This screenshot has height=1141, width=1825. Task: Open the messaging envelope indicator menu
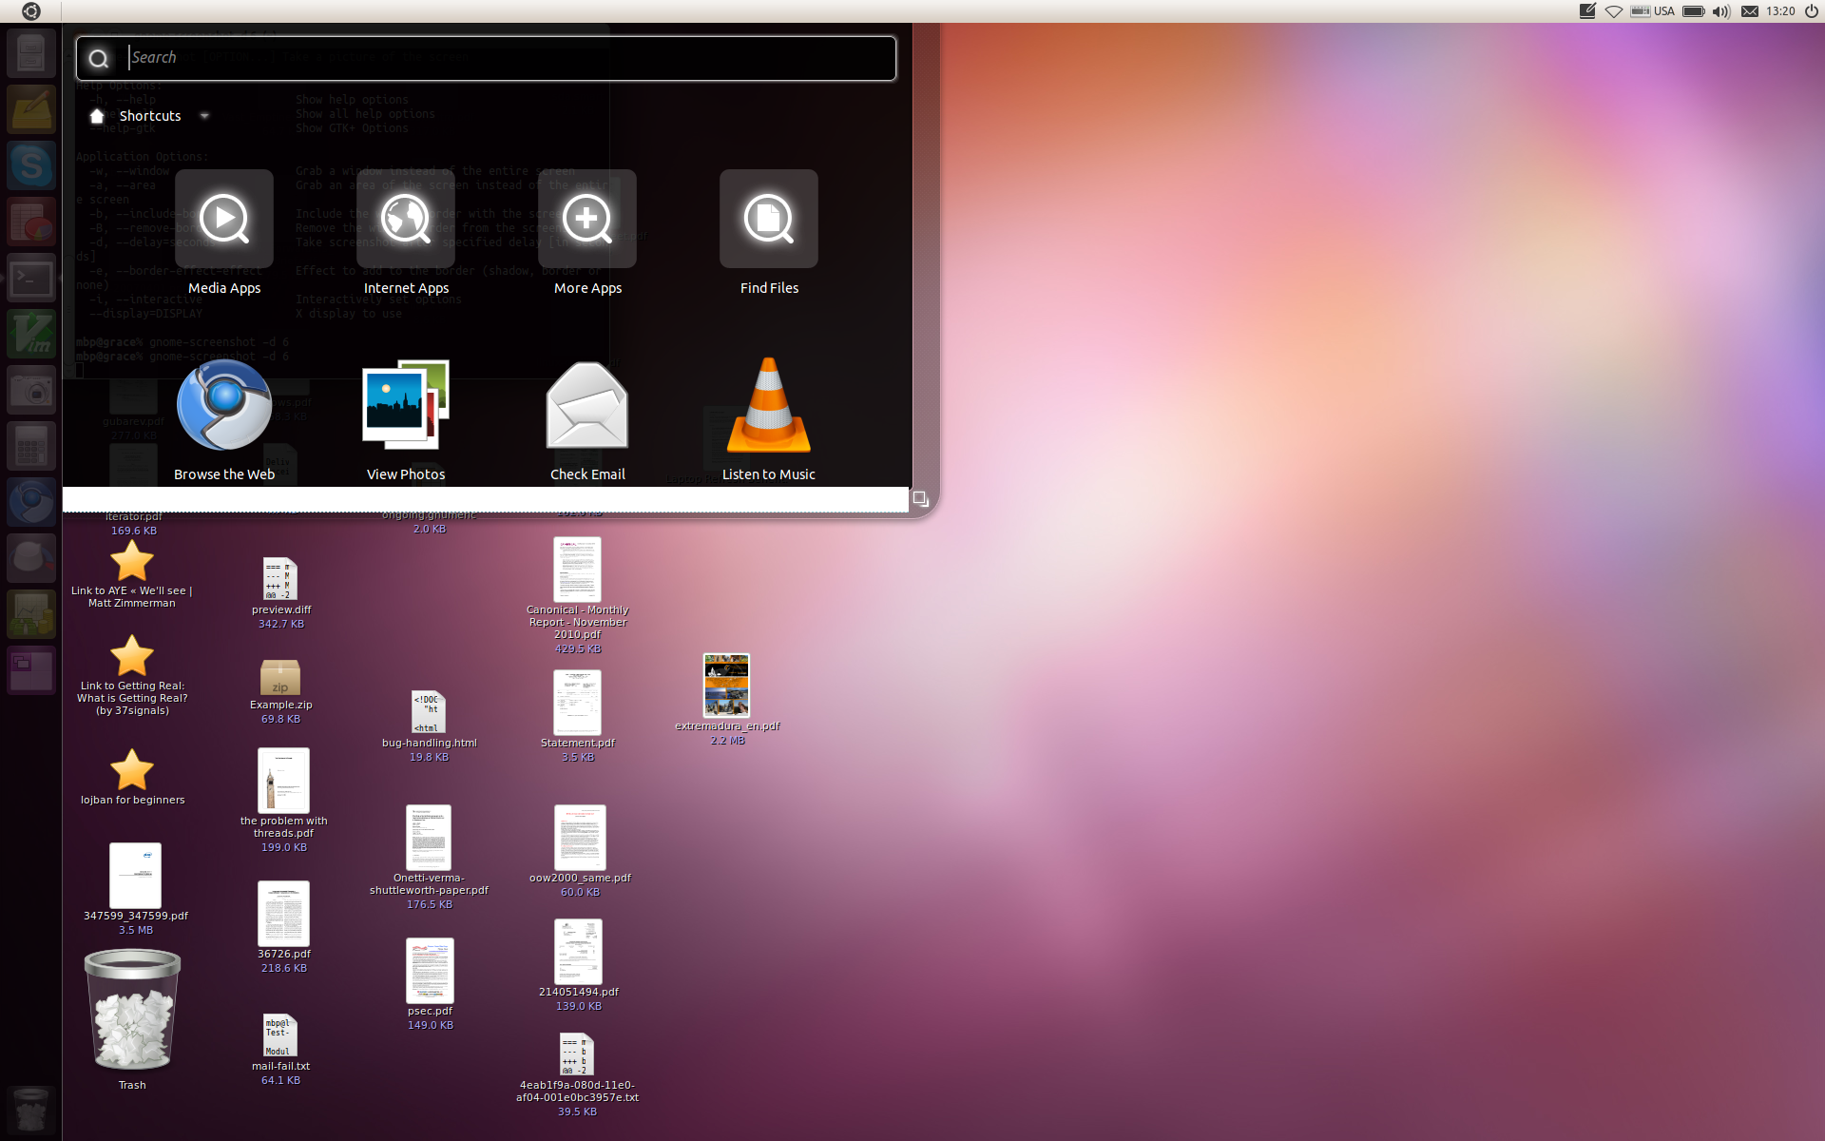[x=1750, y=11]
